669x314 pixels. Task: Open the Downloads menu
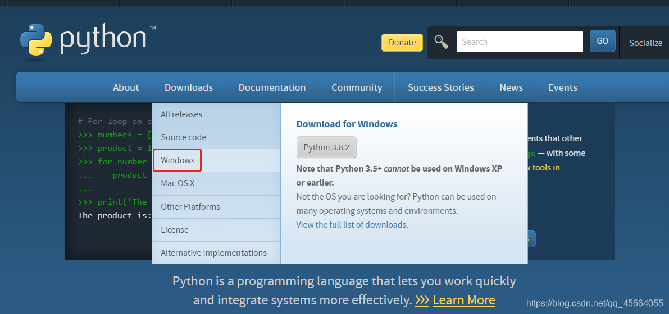pyautogui.click(x=189, y=87)
